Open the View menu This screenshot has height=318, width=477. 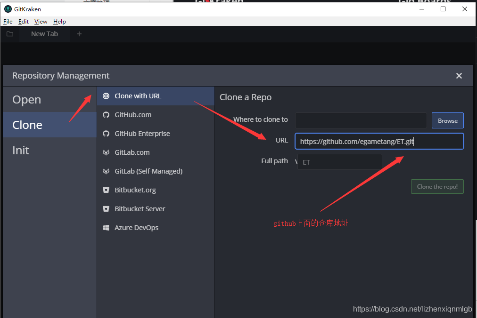(x=41, y=21)
